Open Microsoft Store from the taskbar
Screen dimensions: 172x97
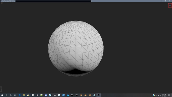28,95
